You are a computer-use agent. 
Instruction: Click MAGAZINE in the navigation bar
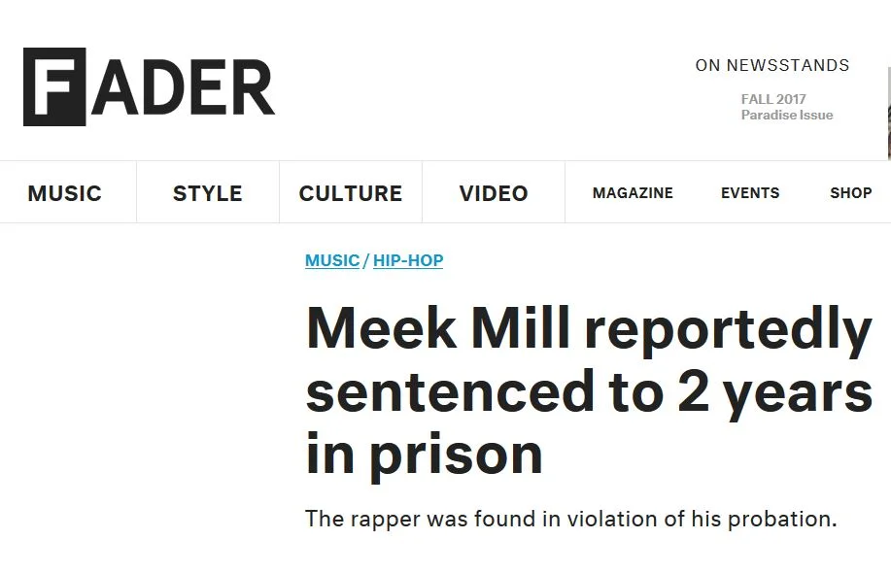point(633,193)
